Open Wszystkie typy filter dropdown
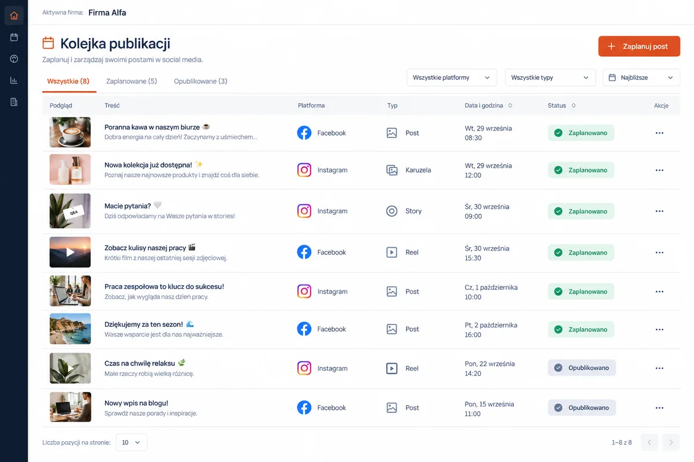 (550, 77)
